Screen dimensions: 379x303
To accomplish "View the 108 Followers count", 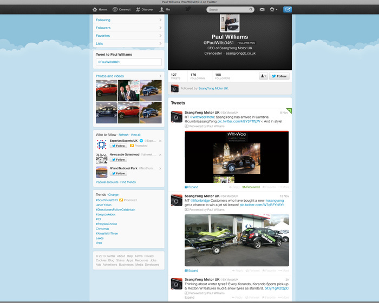I will [223, 76].
